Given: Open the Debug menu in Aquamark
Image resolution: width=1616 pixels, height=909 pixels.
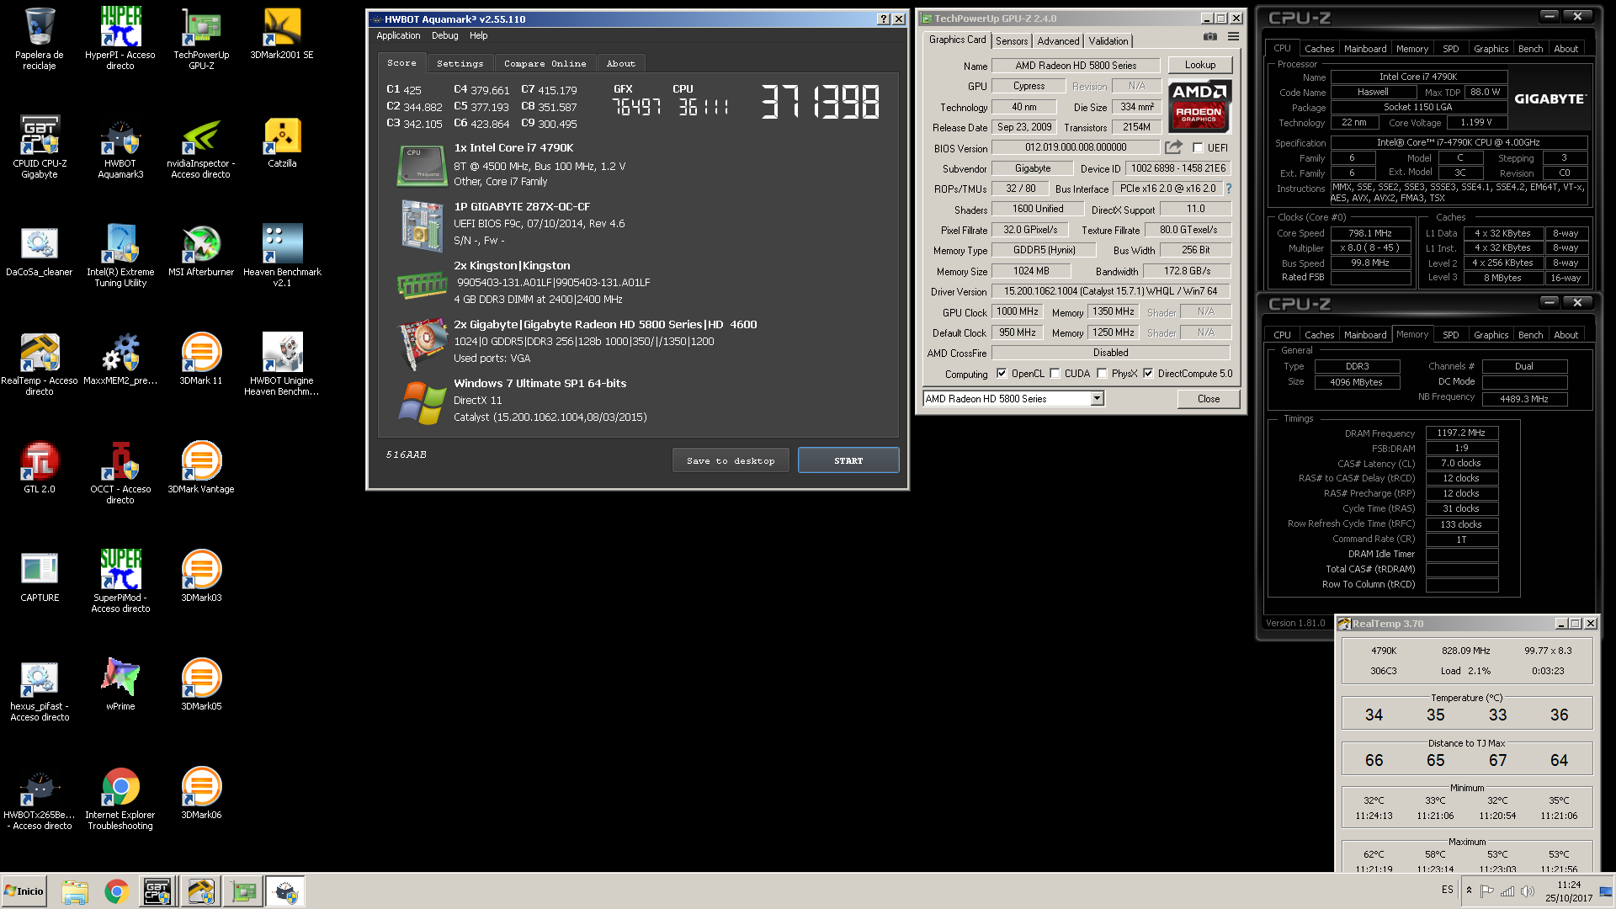Looking at the screenshot, I should click(445, 35).
